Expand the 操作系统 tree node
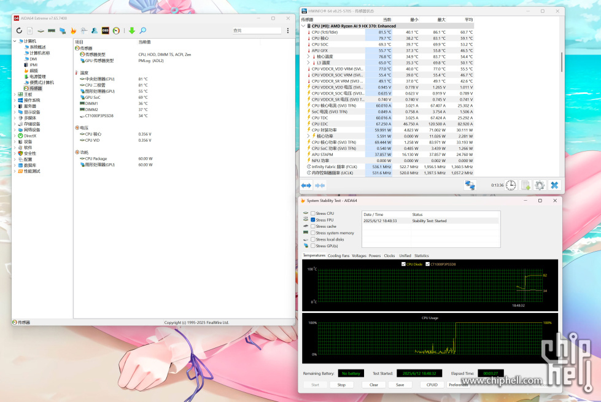 pyautogui.click(x=15, y=101)
